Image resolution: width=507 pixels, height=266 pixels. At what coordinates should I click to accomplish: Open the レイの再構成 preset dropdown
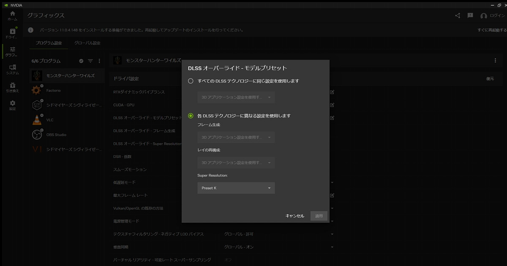(236, 163)
